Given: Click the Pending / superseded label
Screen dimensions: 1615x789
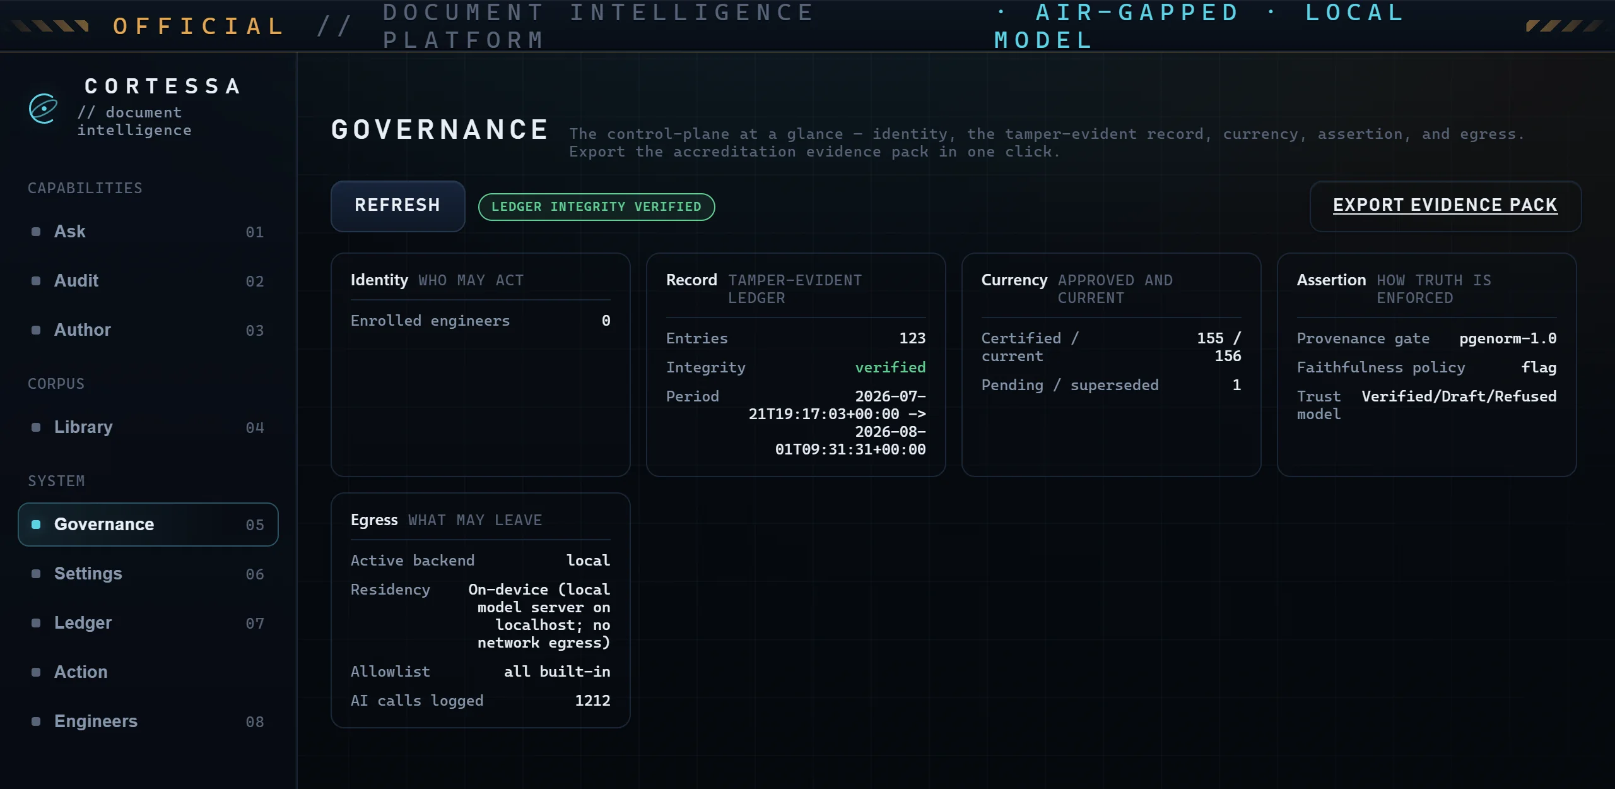Looking at the screenshot, I should [x=1070, y=385].
